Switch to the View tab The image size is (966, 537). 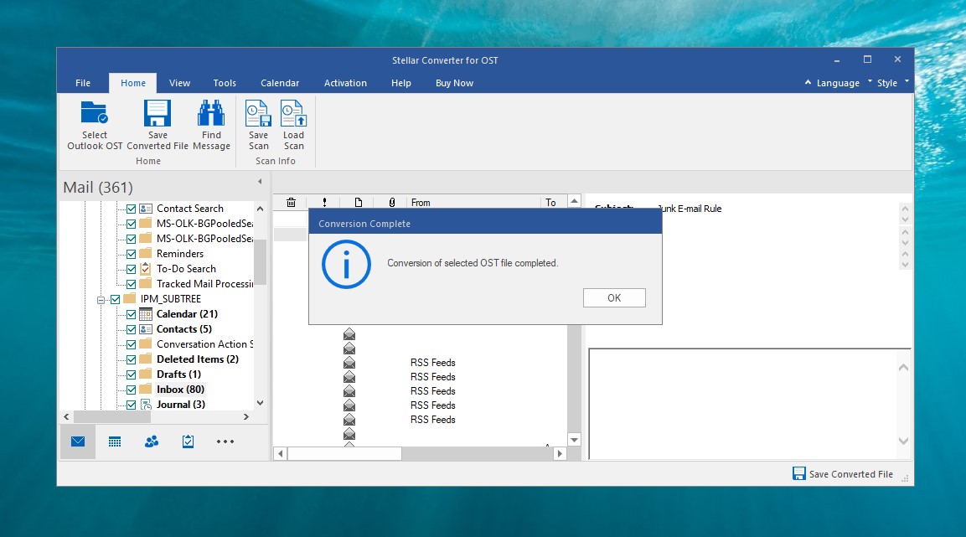pyautogui.click(x=179, y=83)
